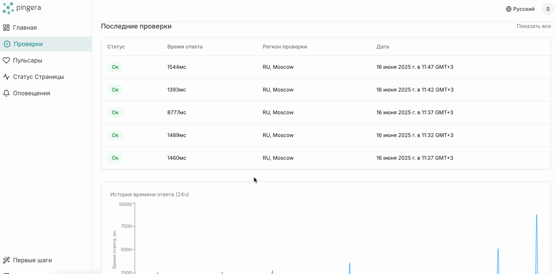Viewport: 557px width, 274px height.
Task: Click the 7500 label on chart axis
Action: [x=127, y=226]
